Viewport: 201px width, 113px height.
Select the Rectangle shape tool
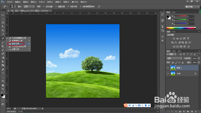click(3, 81)
